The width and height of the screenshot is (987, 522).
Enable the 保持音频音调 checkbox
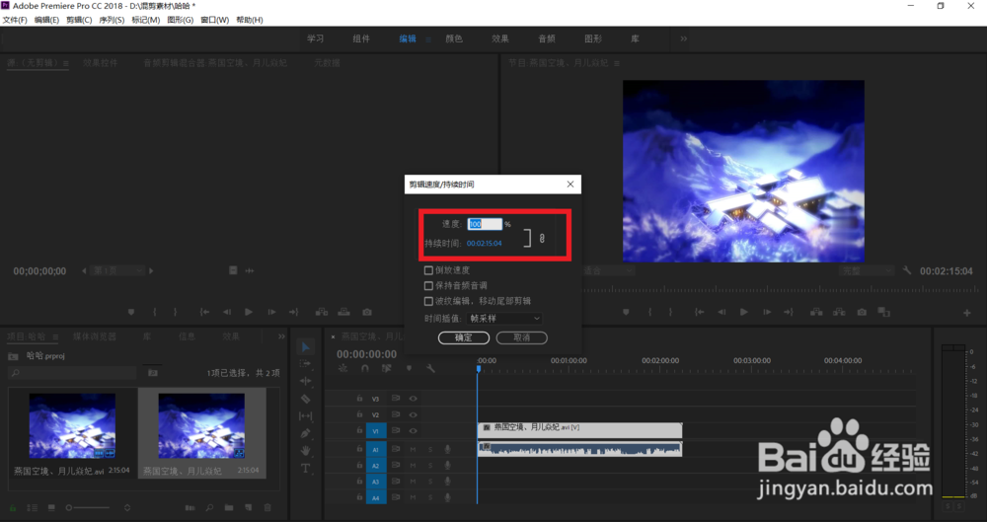click(428, 286)
